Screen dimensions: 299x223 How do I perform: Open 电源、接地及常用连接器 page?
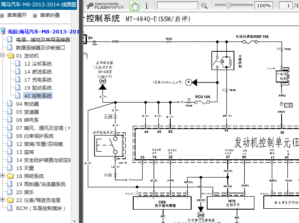coord(43,40)
